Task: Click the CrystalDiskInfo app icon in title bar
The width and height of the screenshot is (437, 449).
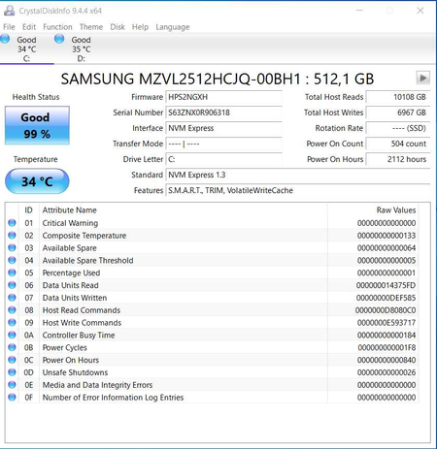Action: (9, 11)
